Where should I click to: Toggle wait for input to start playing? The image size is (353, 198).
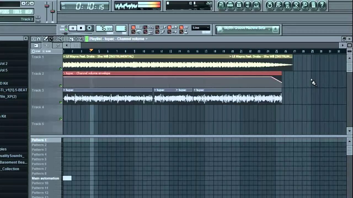click(145, 32)
